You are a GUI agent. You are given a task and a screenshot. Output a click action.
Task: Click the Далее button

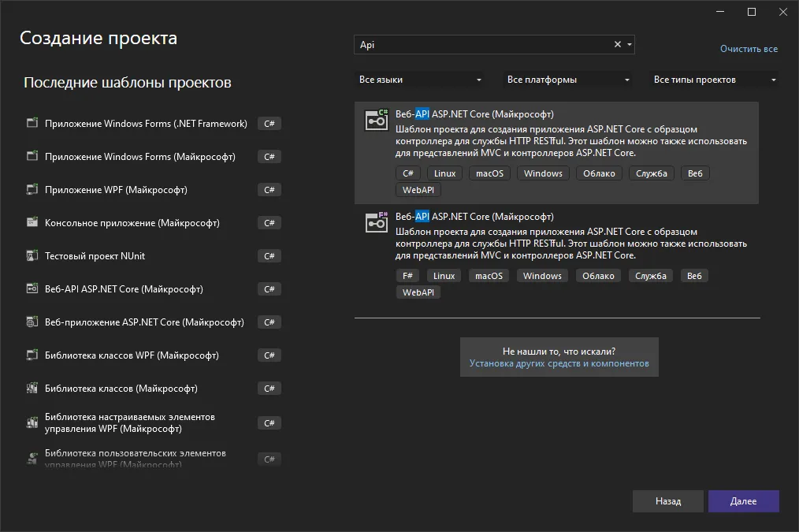[x=744, y=501]
